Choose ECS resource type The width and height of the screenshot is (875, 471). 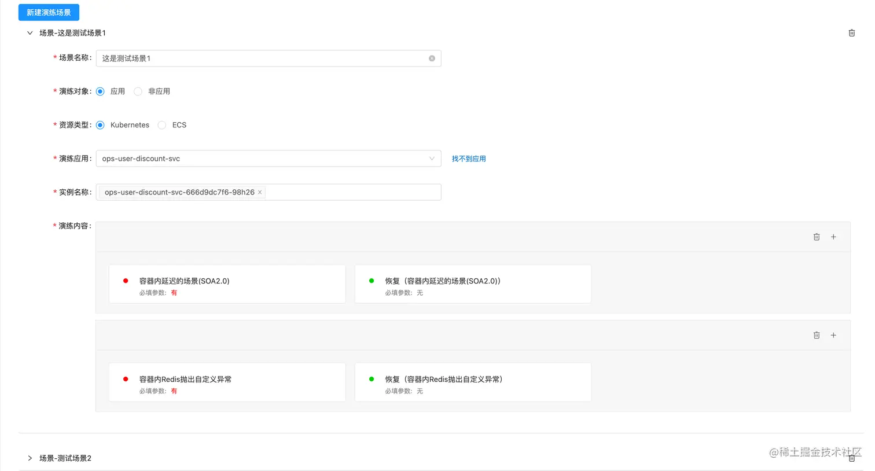[x=162, y=125]
